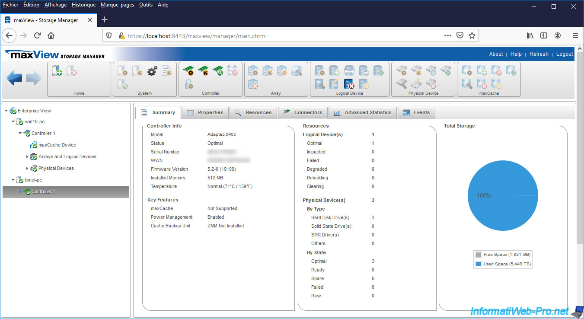The image size is (584, 319).
Task: Open the Advanced Statistics tab
Action: click(362, 112)
